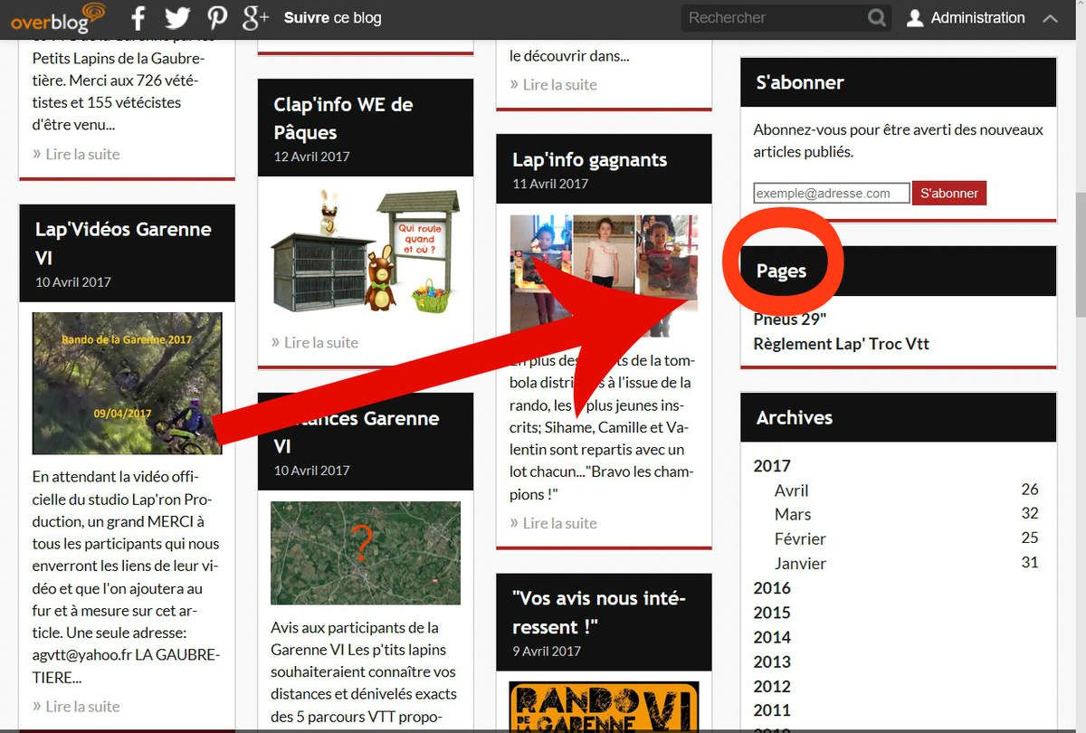
Task: Click the Administration user silhouette icon
Action: [x=915, y=18]
